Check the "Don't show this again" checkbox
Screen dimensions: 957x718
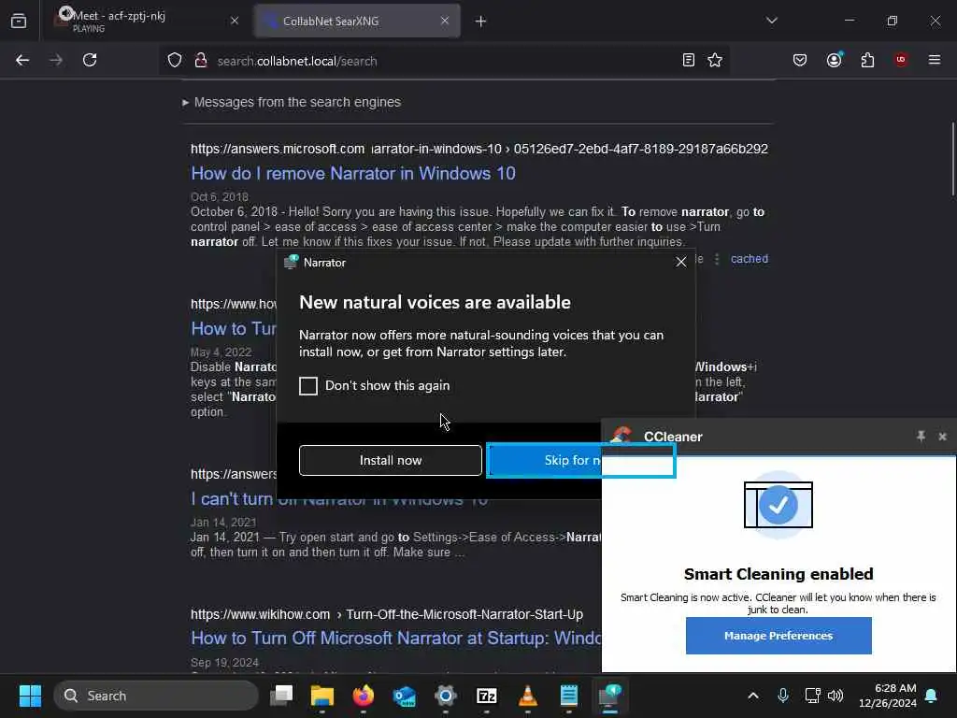tap(308, 386)
